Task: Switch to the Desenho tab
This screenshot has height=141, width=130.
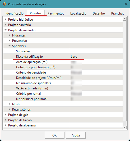Action: 99,13
